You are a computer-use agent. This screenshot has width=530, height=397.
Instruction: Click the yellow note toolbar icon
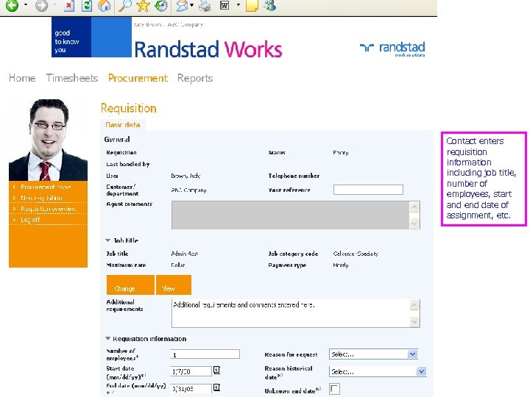(x=252, y=5)
